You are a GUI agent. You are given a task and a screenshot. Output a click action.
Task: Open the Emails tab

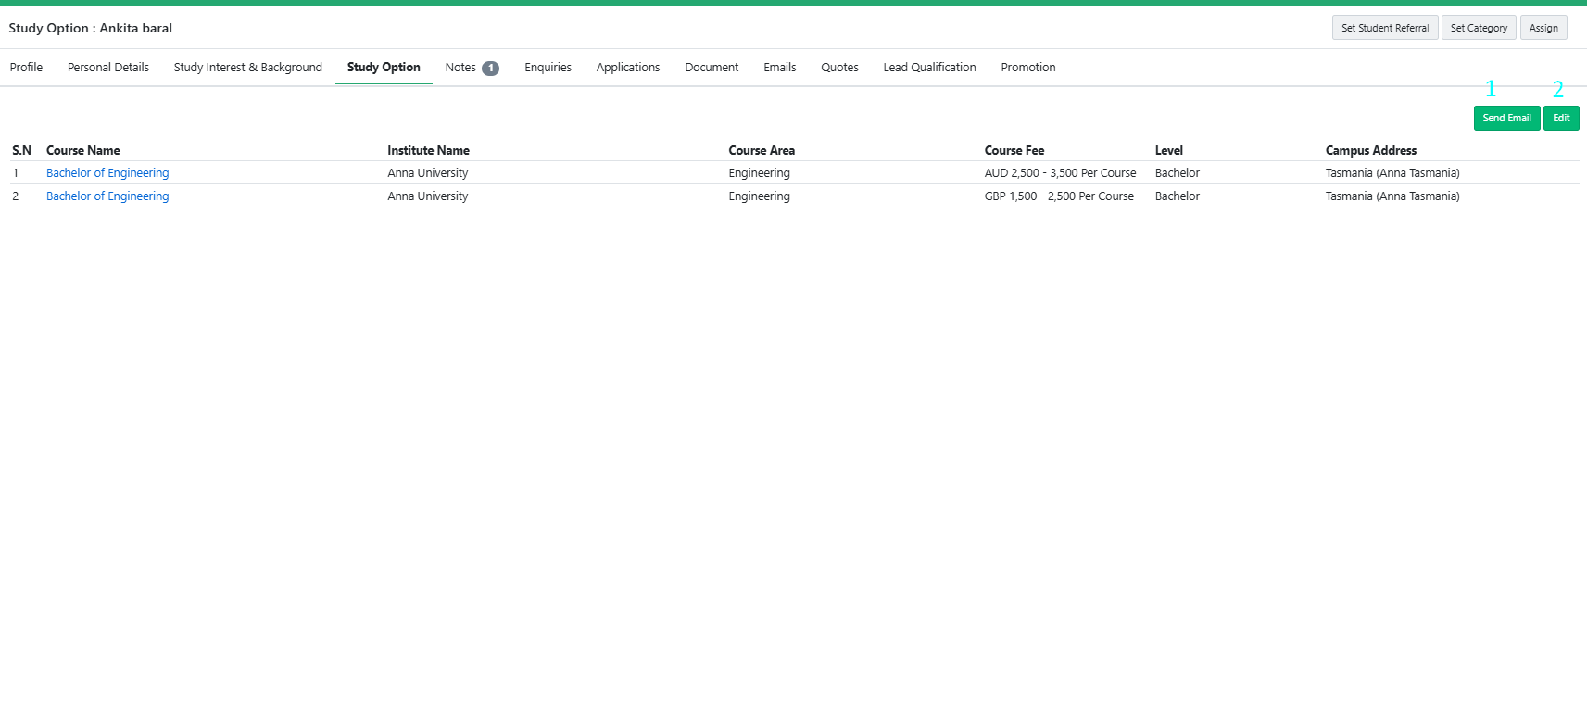[x=780, y=68]
